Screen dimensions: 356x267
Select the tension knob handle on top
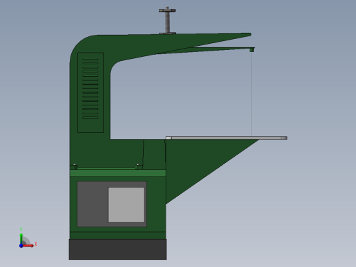[167, 10]
